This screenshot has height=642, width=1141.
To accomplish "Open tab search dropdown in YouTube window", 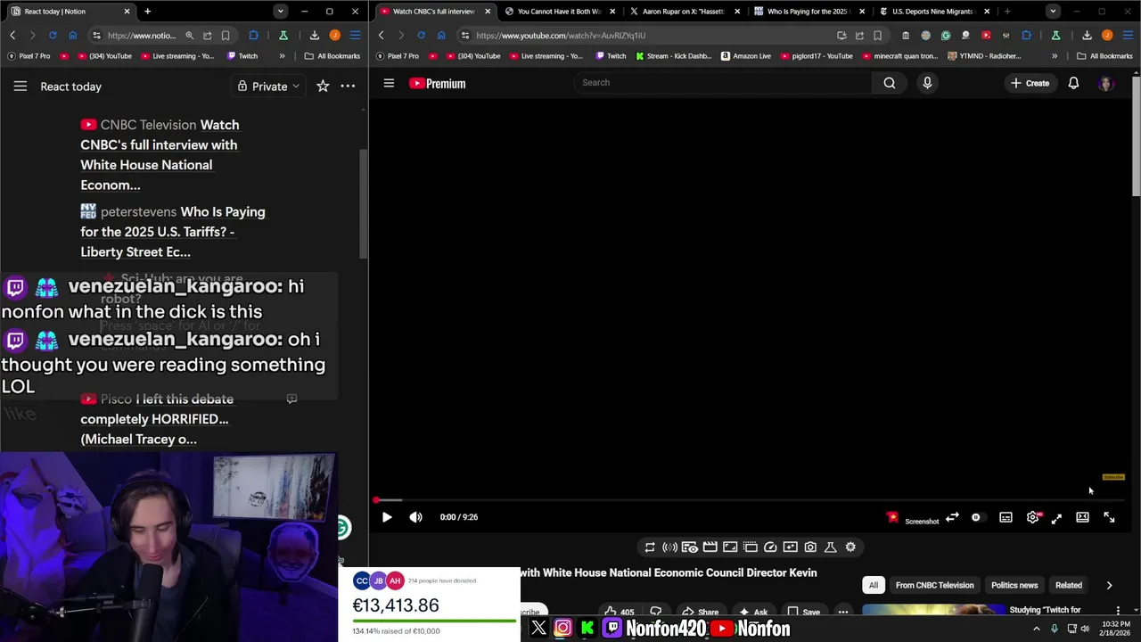I will pos(1053,12).
